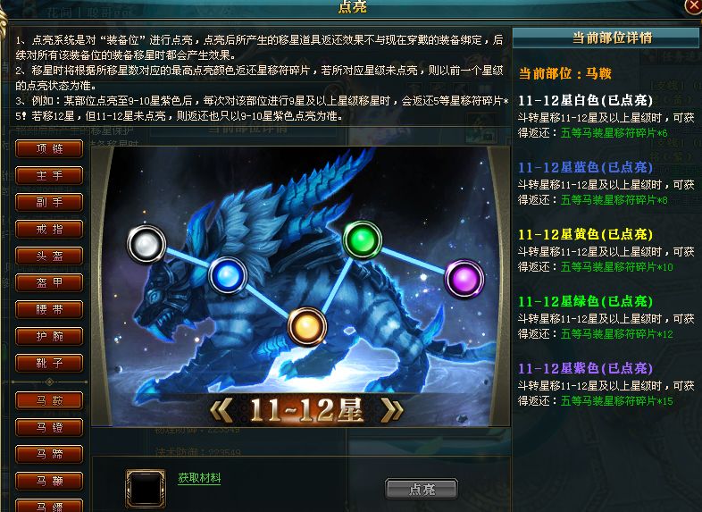Switch to the 马鞍 slot
Viewport: 702px width, 512px height.
point(49,400)
